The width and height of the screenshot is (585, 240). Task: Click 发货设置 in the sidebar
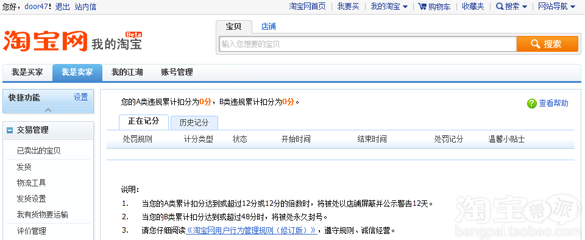[31, 199]
